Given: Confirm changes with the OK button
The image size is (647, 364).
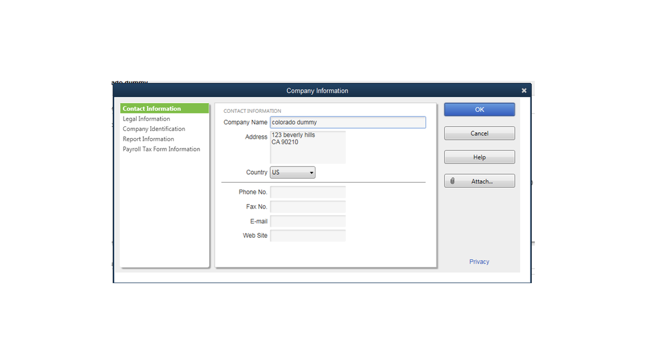Looking at the screenshot, I should (x=479, y=109).
